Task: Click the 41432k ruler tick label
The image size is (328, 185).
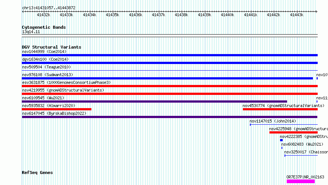Action: [x=43, y=15]
